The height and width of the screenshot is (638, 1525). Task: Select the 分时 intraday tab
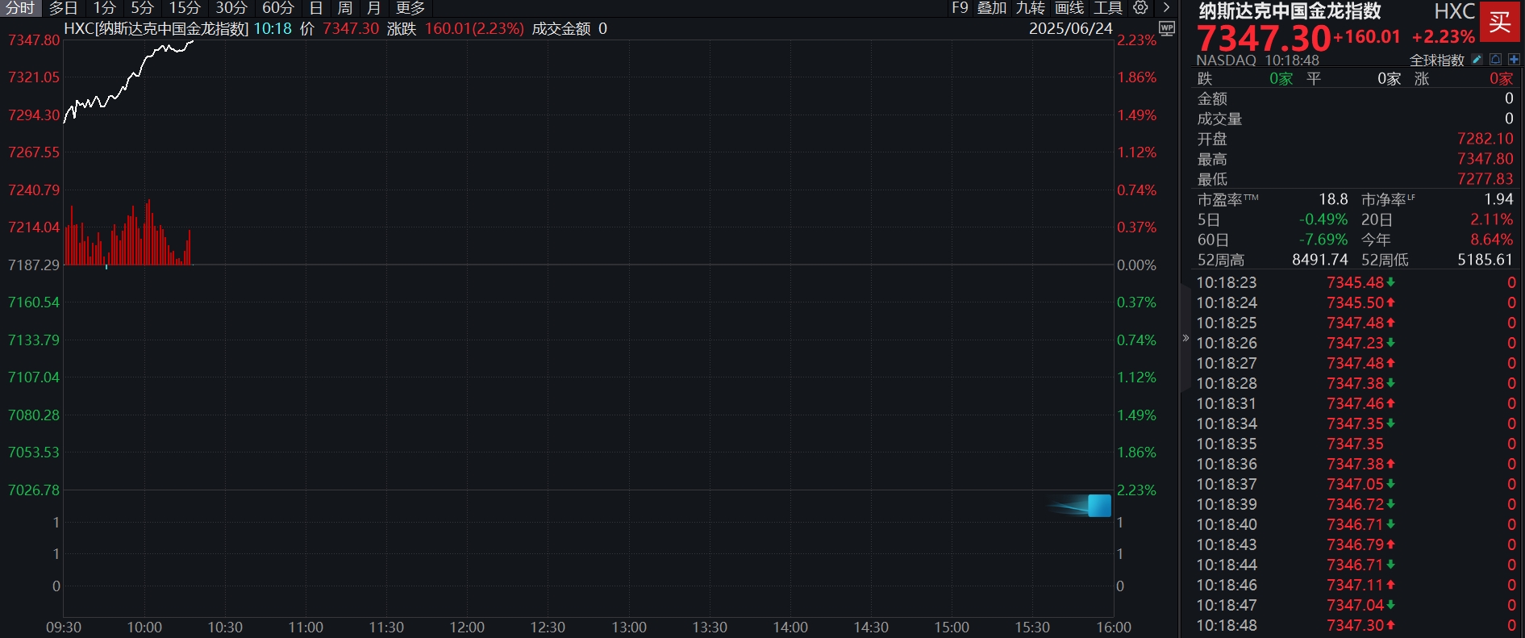20,8
